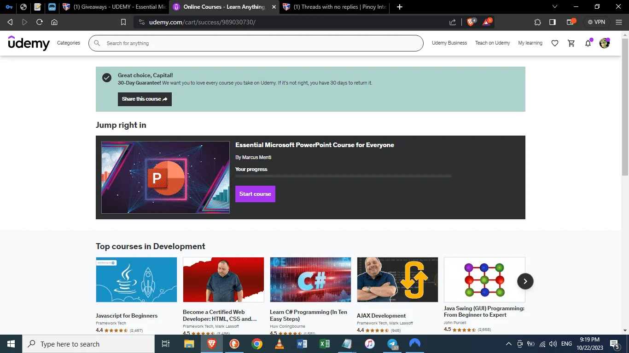Open the Windows notification center

[615, 344]
